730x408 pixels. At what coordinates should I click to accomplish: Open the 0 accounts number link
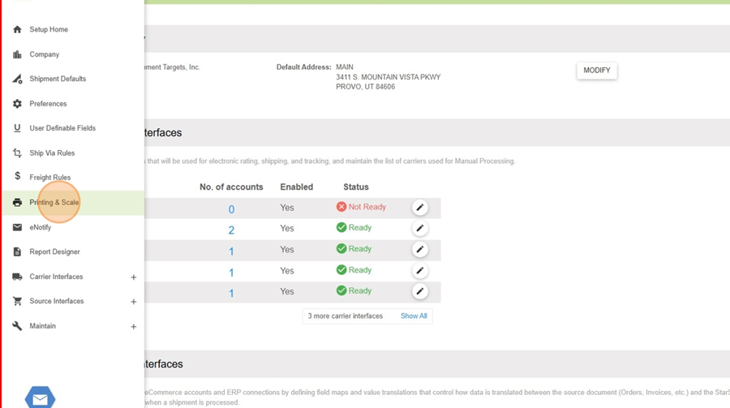point(231,209)
